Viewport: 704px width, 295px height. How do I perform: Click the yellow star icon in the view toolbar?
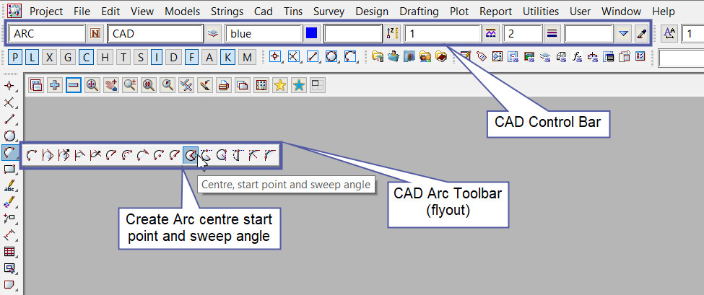click(x=280, y=85)
